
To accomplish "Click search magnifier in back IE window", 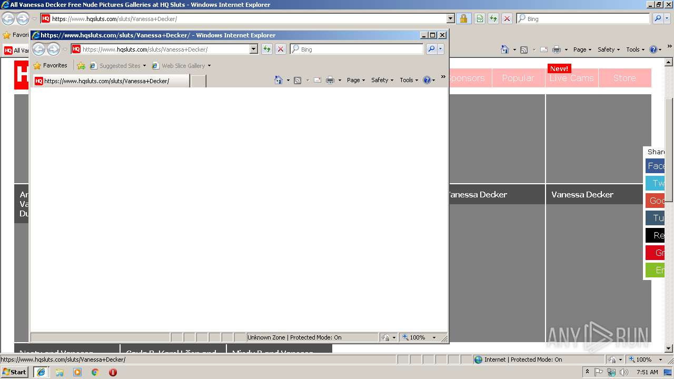I will (x=658, y=18).
